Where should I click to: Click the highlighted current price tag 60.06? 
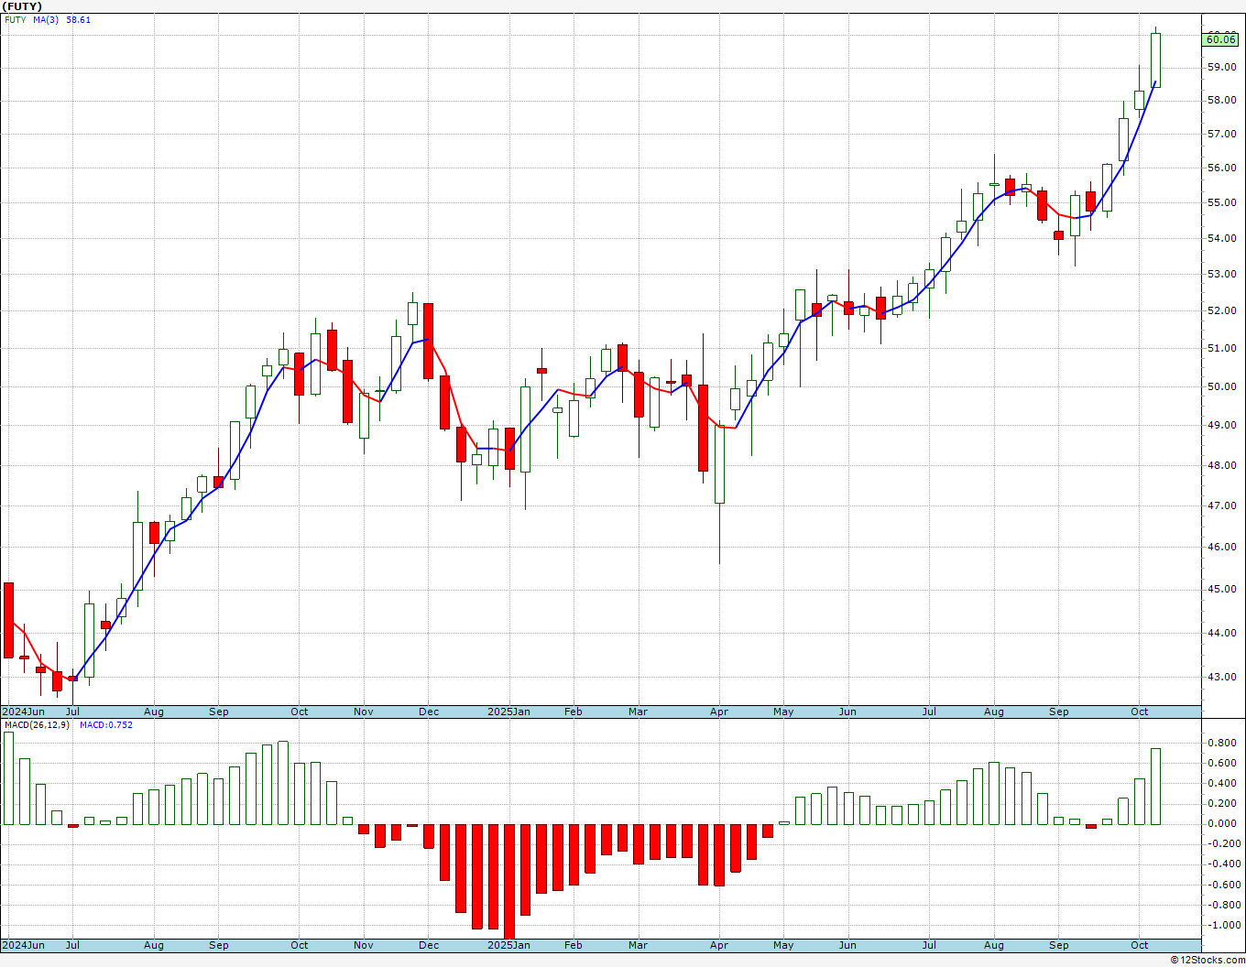click(x=1221, y=38)
